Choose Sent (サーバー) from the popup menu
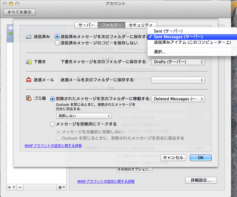Viewport: 237px width, 197px height. (x=168, y=31)
